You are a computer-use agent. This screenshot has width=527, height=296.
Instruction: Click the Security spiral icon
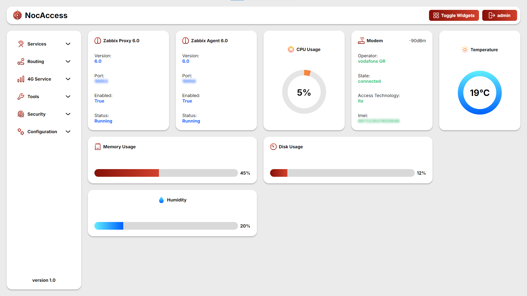tap(21, 114)
